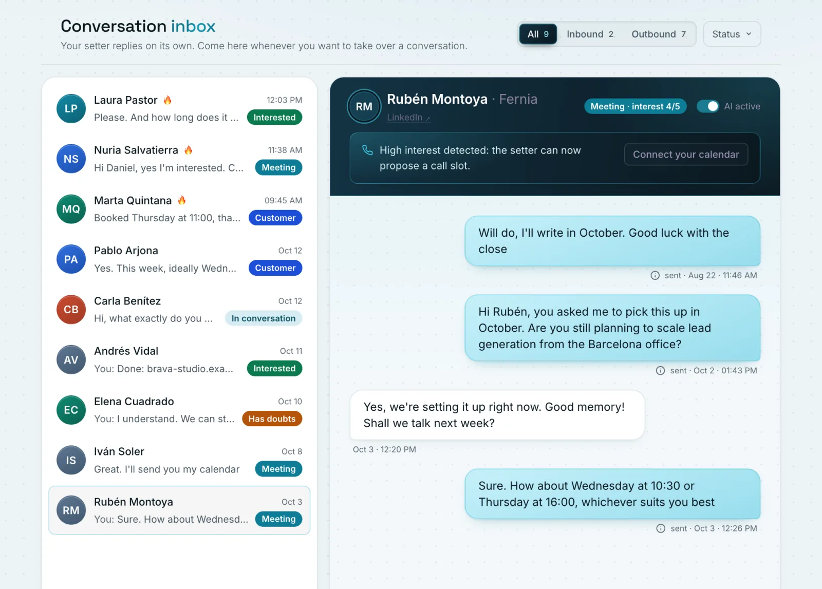Select the name Iván Soler in the list
This screenshot has height=589, width=822.
119,451
